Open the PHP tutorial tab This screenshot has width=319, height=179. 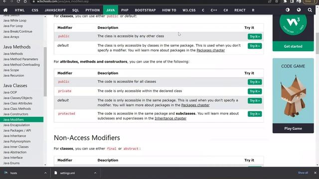[x=125, y=10]
